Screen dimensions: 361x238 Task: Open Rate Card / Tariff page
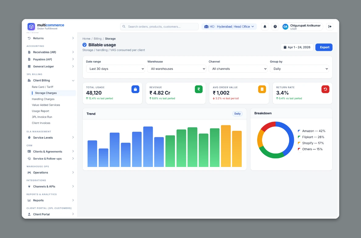(43, 87)
